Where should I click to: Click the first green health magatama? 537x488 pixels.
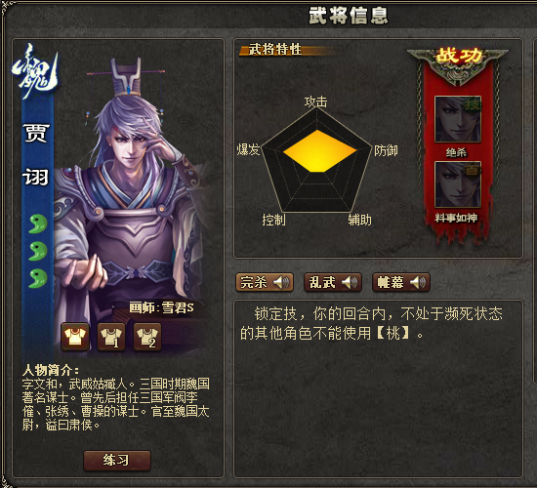(37, 224)
